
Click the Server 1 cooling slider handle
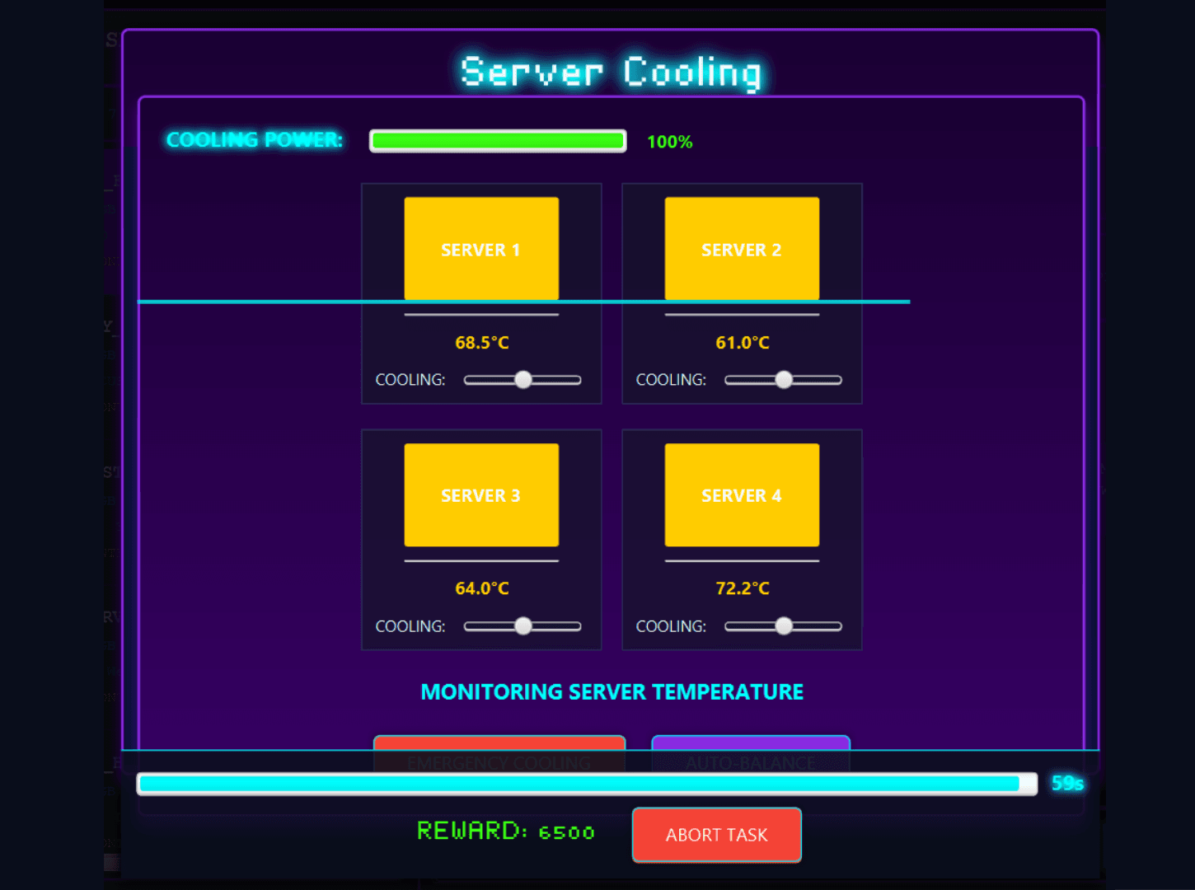click(x=523, y=380)
